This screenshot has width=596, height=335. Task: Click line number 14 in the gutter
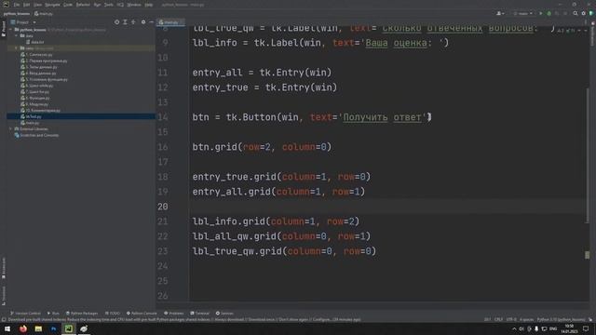coord(163,117)
